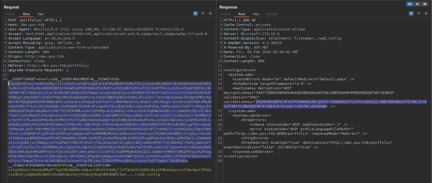The width and height of the screenshot is (432, 183).
Task: Open Response panel hamburger options menu
Action: click(x=426, y=13)
